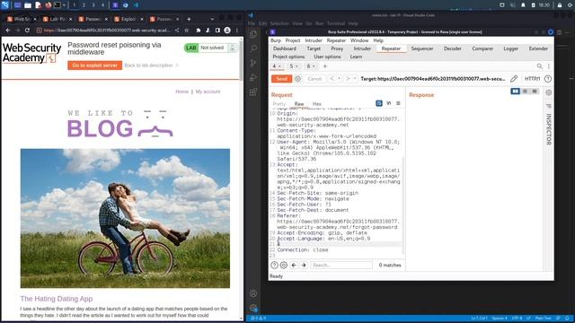Open request search help icon
Viewport: 575px width, 323px height.
pyautogui.click(x=274, y=266)
